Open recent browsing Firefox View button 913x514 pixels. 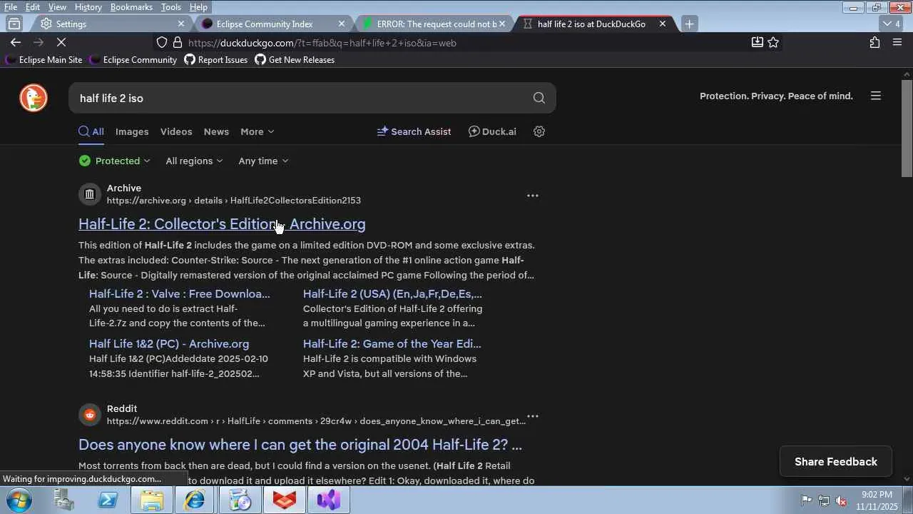[14, 24]
